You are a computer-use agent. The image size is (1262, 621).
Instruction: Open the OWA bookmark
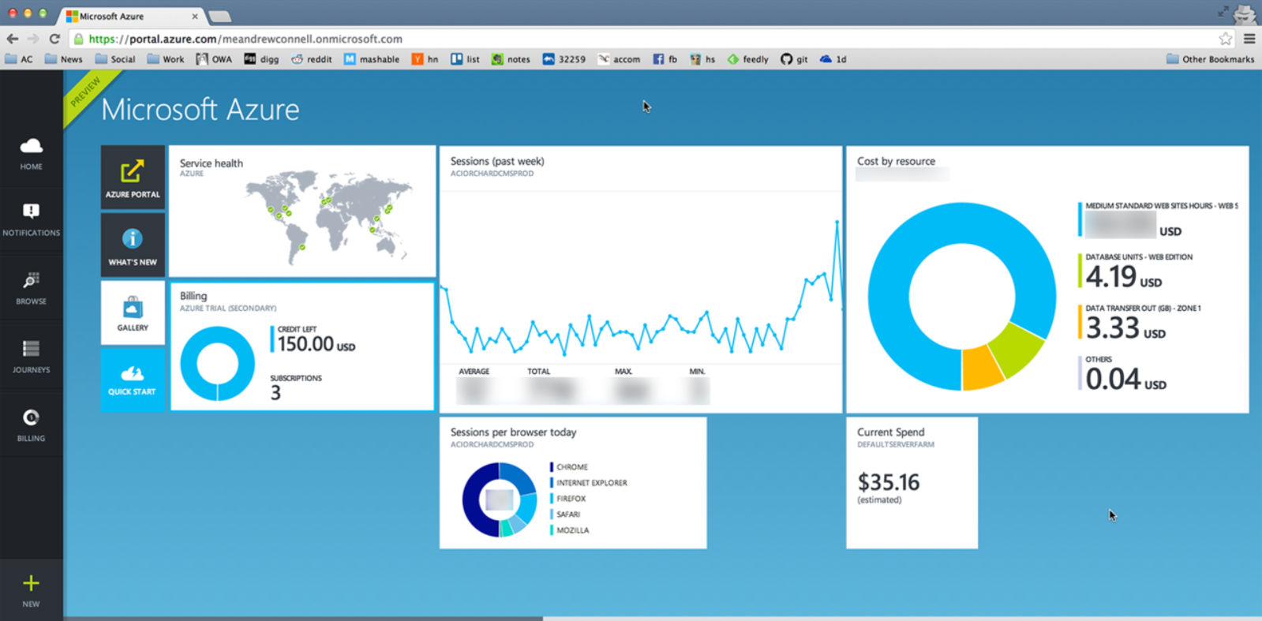[214, 59]
